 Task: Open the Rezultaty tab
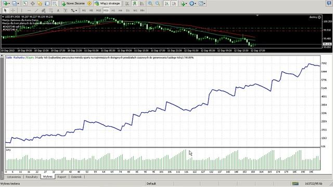click(x=32, y=177)
